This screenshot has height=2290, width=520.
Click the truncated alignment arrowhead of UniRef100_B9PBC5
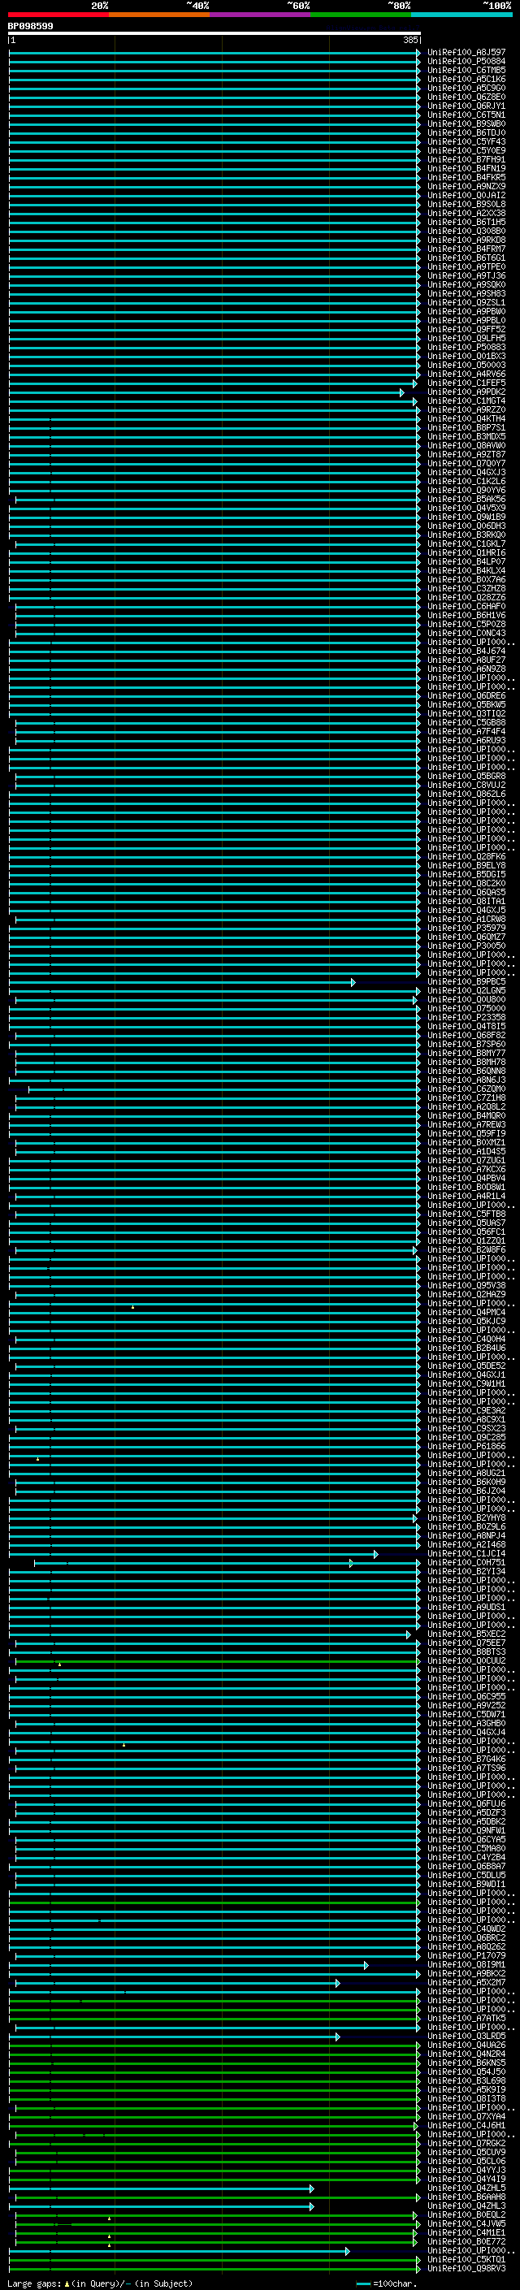[353, 982]
